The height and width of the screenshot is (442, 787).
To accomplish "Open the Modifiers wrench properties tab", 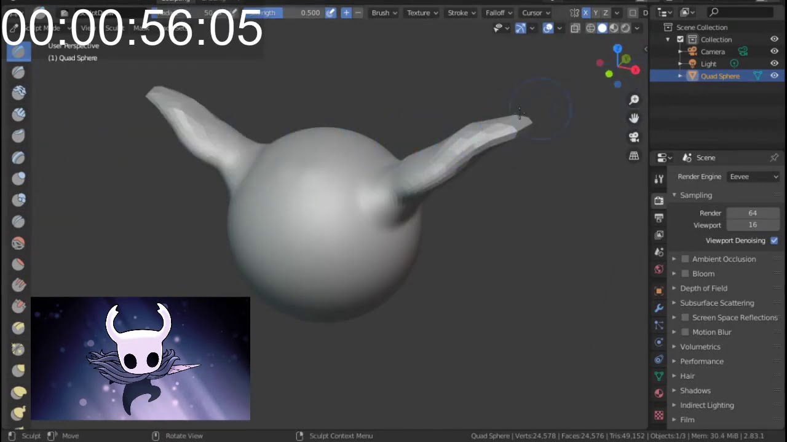I will click(658, 308).
